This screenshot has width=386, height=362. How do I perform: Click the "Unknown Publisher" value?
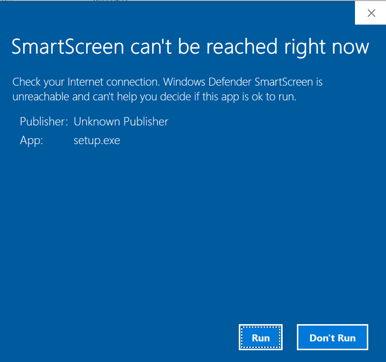point(121,121)
